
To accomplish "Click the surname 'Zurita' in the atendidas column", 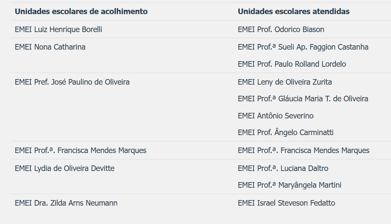I will [322, 82].
